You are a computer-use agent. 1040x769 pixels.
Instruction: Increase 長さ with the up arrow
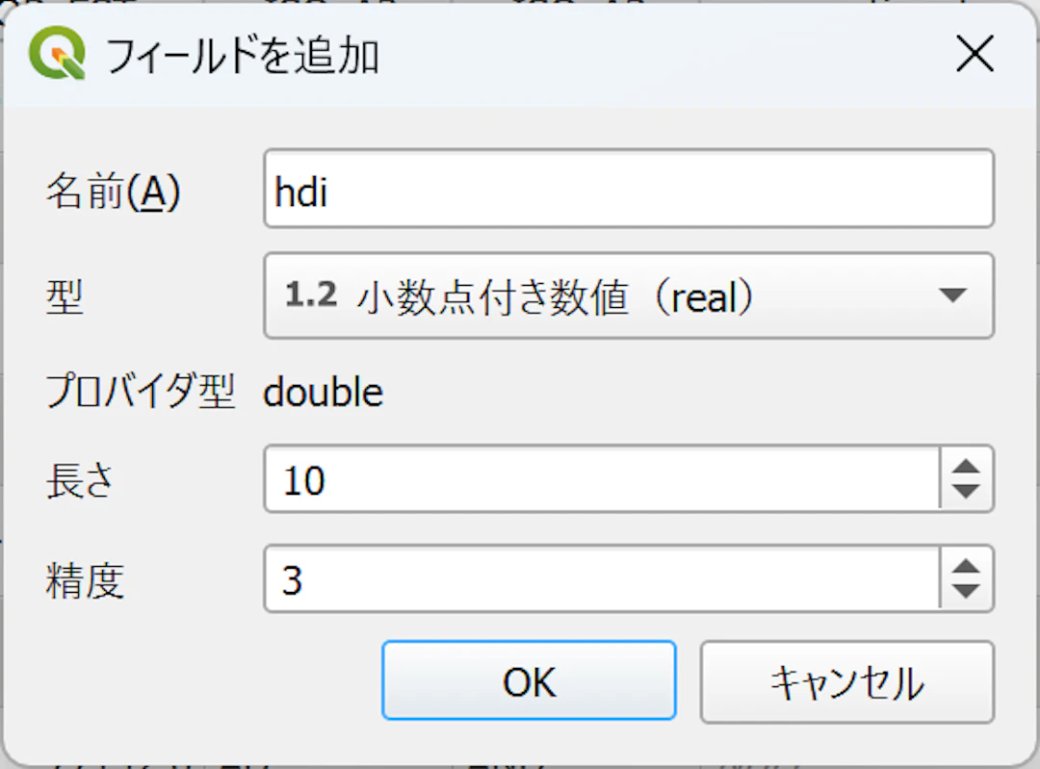click(966, 467)
